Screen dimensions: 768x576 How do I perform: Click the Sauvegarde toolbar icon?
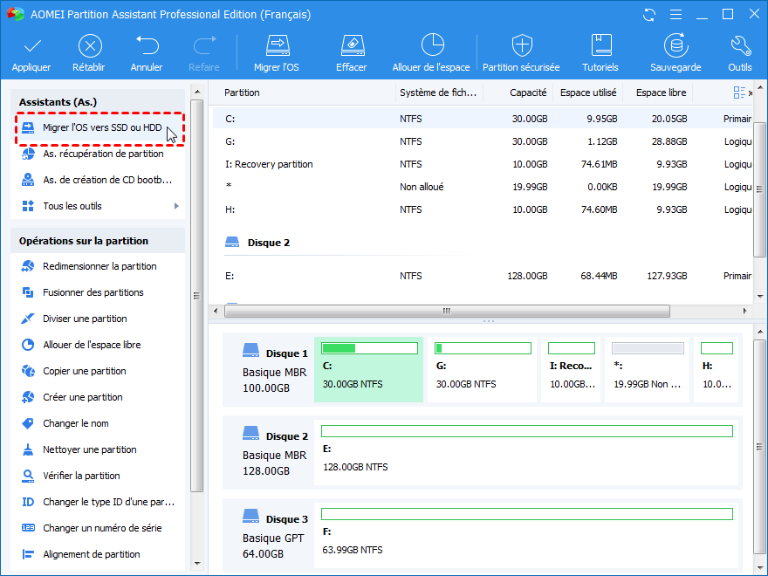point(675,46)
